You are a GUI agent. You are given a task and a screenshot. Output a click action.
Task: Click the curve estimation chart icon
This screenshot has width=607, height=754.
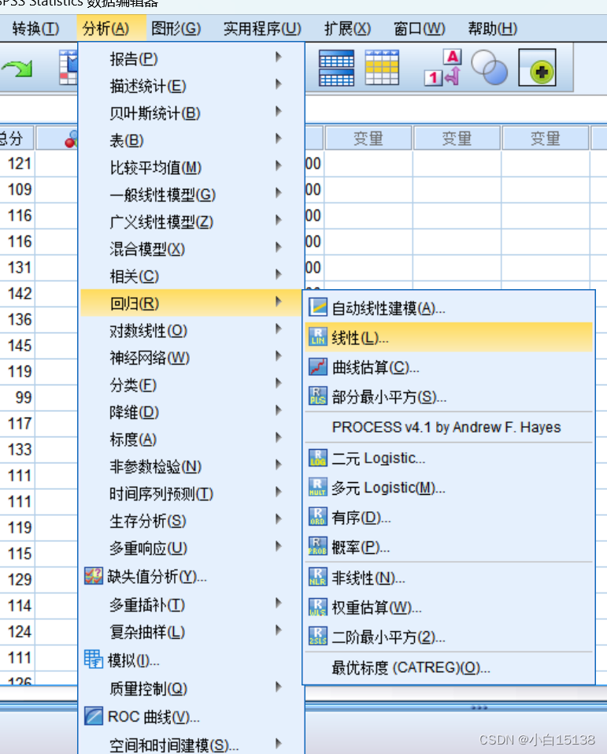coord(318,367)
